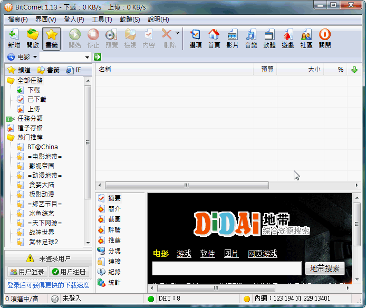Open the dropdown arrow beside 刪除
This screenshot has height=308, width=366.
(x=178, y=33)
